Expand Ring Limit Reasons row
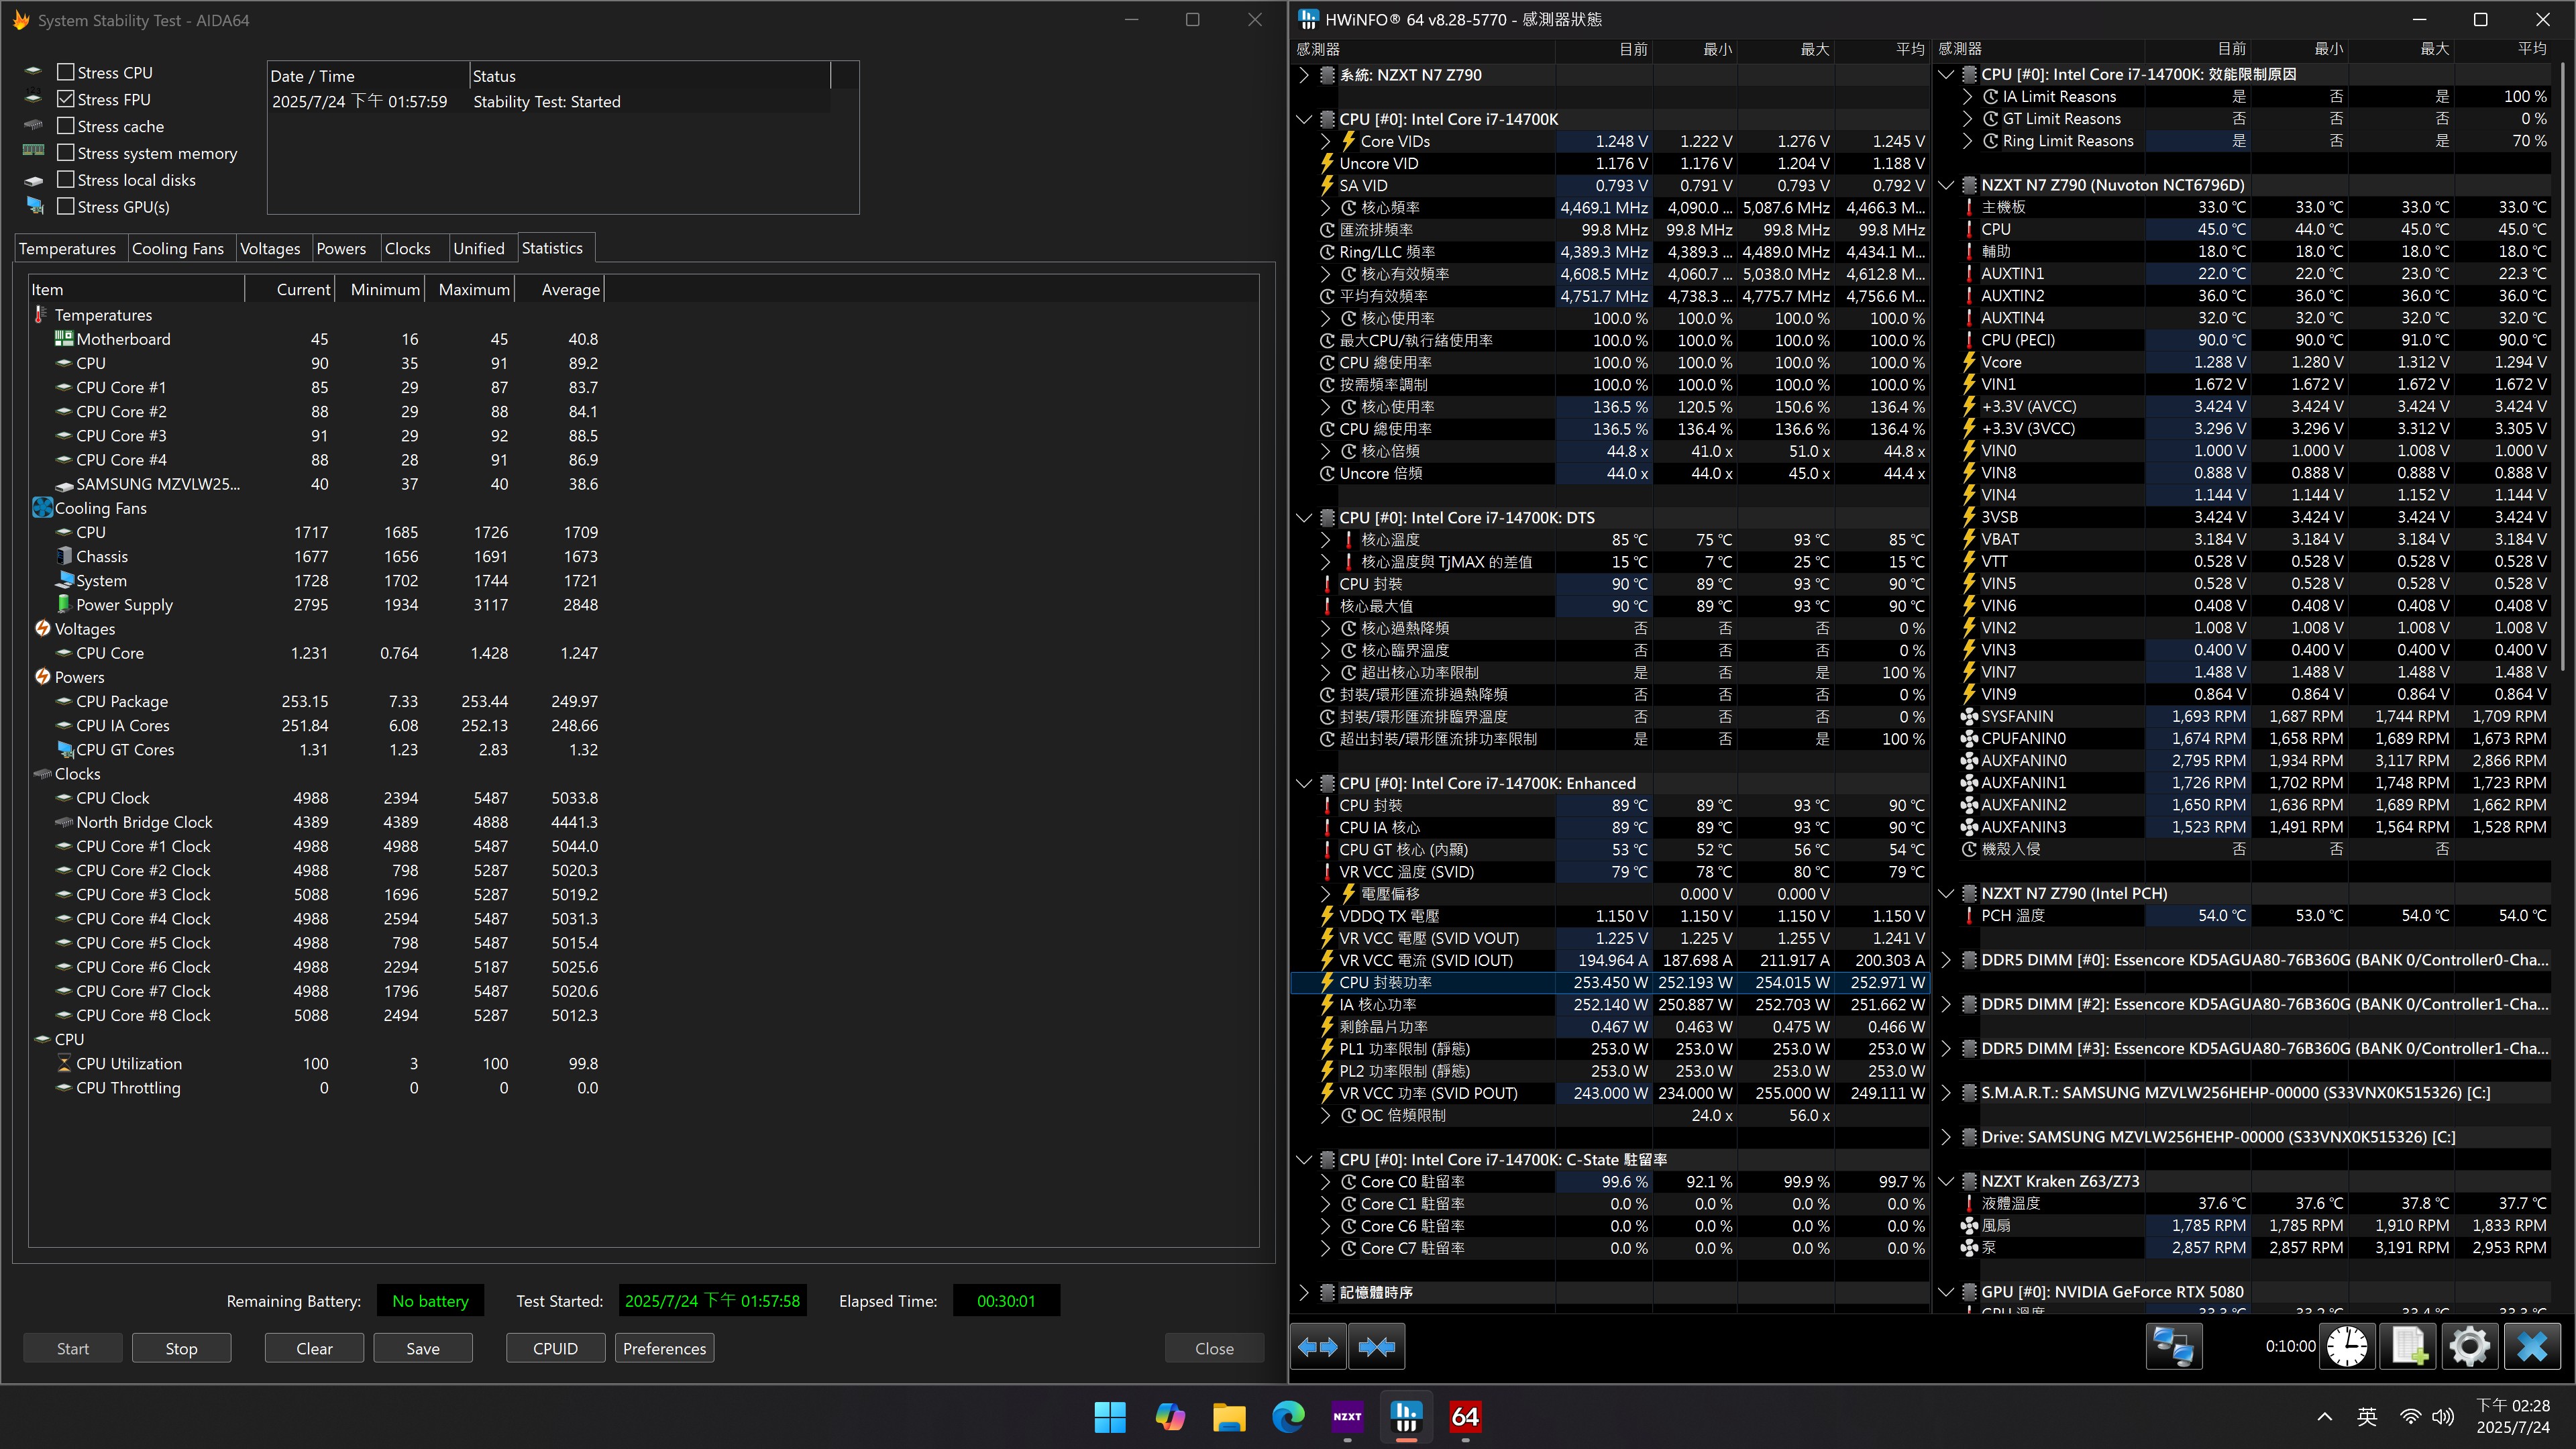The width and height of the screenshot is (2576, 1449). tap(1967, 141)
